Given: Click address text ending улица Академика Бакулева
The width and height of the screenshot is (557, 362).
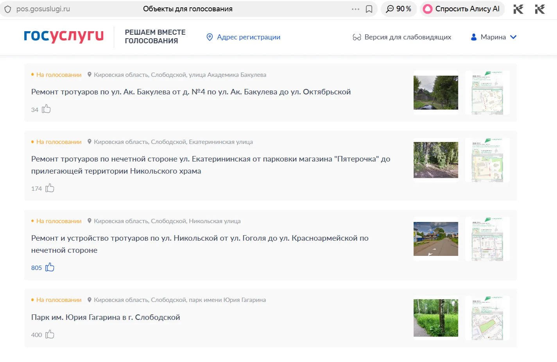Looking at the screenshot, I should [x=180, y=75].
